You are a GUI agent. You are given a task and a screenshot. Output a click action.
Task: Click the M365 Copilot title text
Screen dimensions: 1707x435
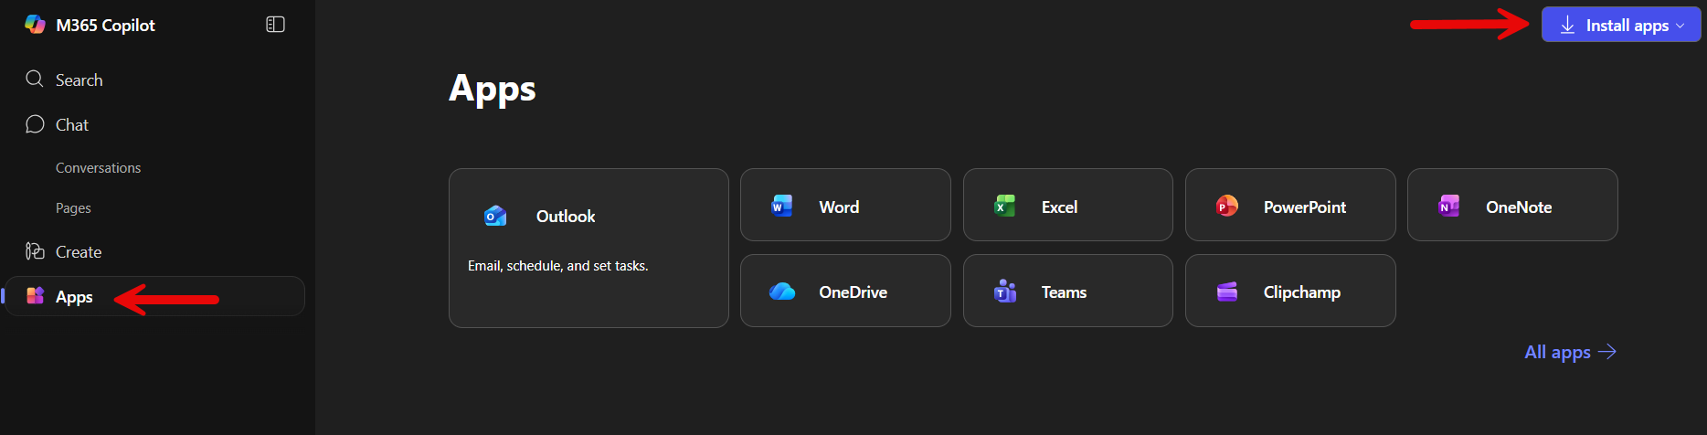105,26
